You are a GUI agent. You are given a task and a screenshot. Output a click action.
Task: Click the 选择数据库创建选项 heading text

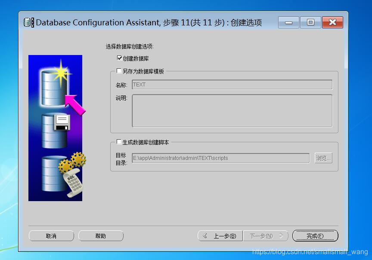[x=130, y=46]
